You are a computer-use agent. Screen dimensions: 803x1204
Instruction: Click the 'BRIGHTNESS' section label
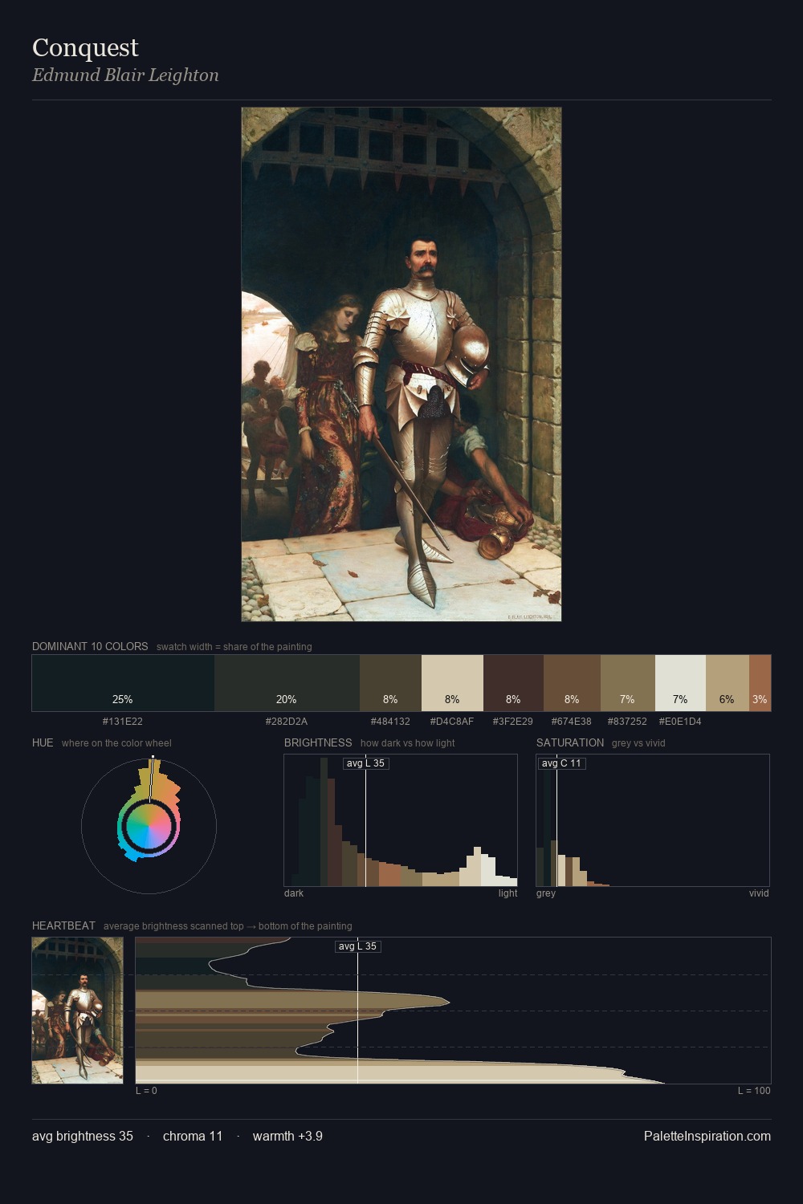pyautogui.click(x=318, y=742)
